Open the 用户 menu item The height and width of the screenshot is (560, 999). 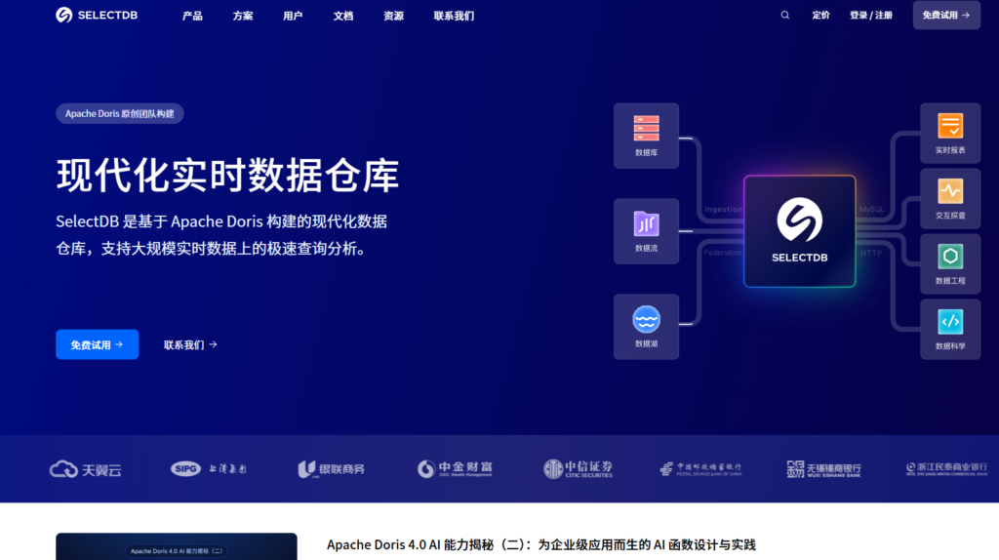point(293,16)
